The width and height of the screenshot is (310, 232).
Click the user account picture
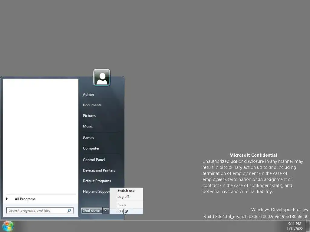[102, 77]
